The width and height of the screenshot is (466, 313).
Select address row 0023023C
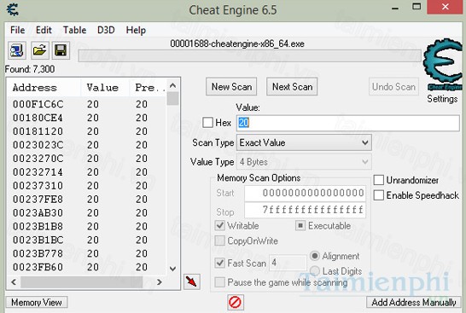coord(86,145)
